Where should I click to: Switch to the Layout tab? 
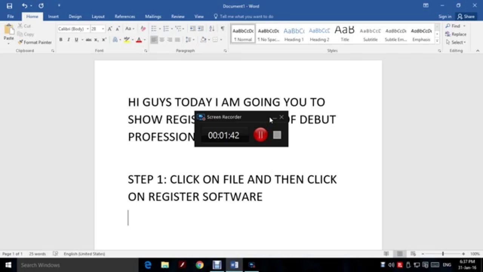(98, 17)
